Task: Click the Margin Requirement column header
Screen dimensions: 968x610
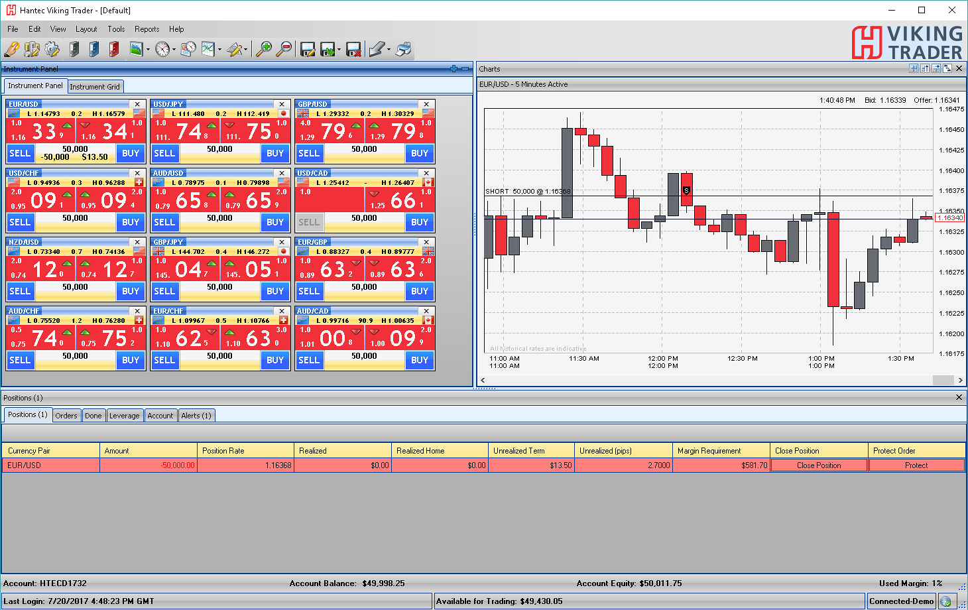Action: (x=721, y=451)
